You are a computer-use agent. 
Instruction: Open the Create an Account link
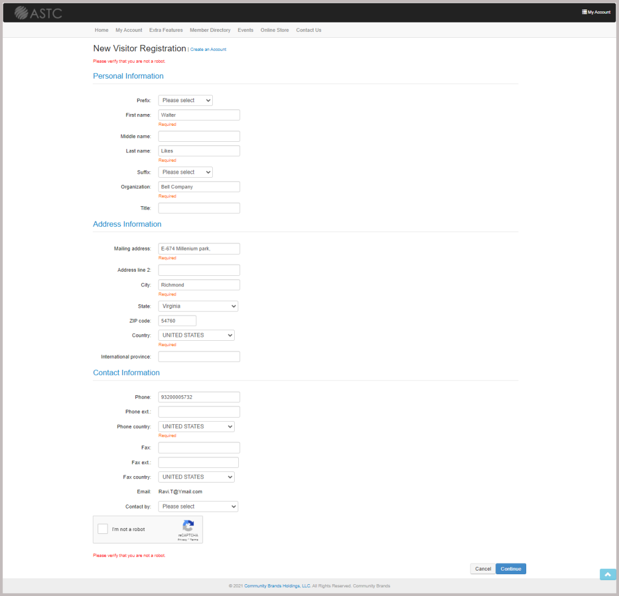[x=208, y=50]
